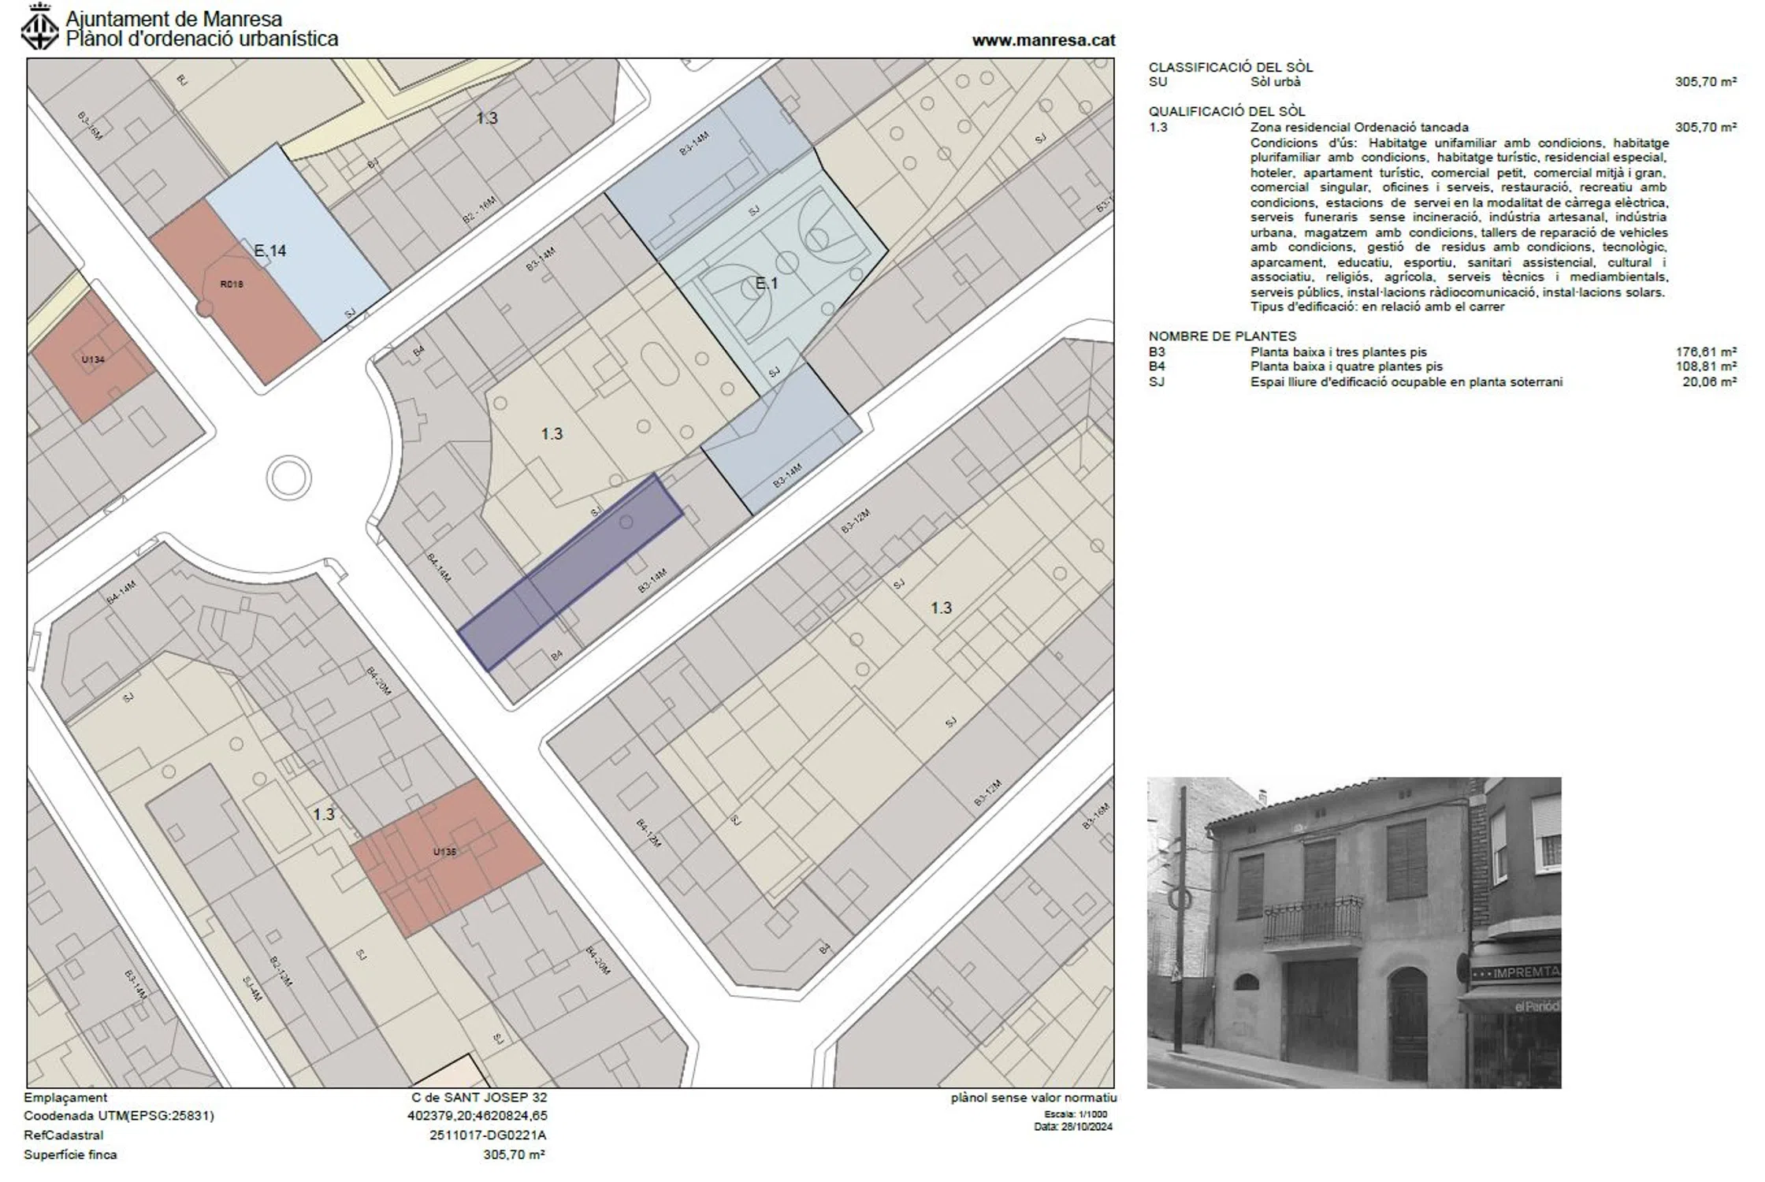
Task: Click the roundabout circle on the map
Action: tap(289, 478)
